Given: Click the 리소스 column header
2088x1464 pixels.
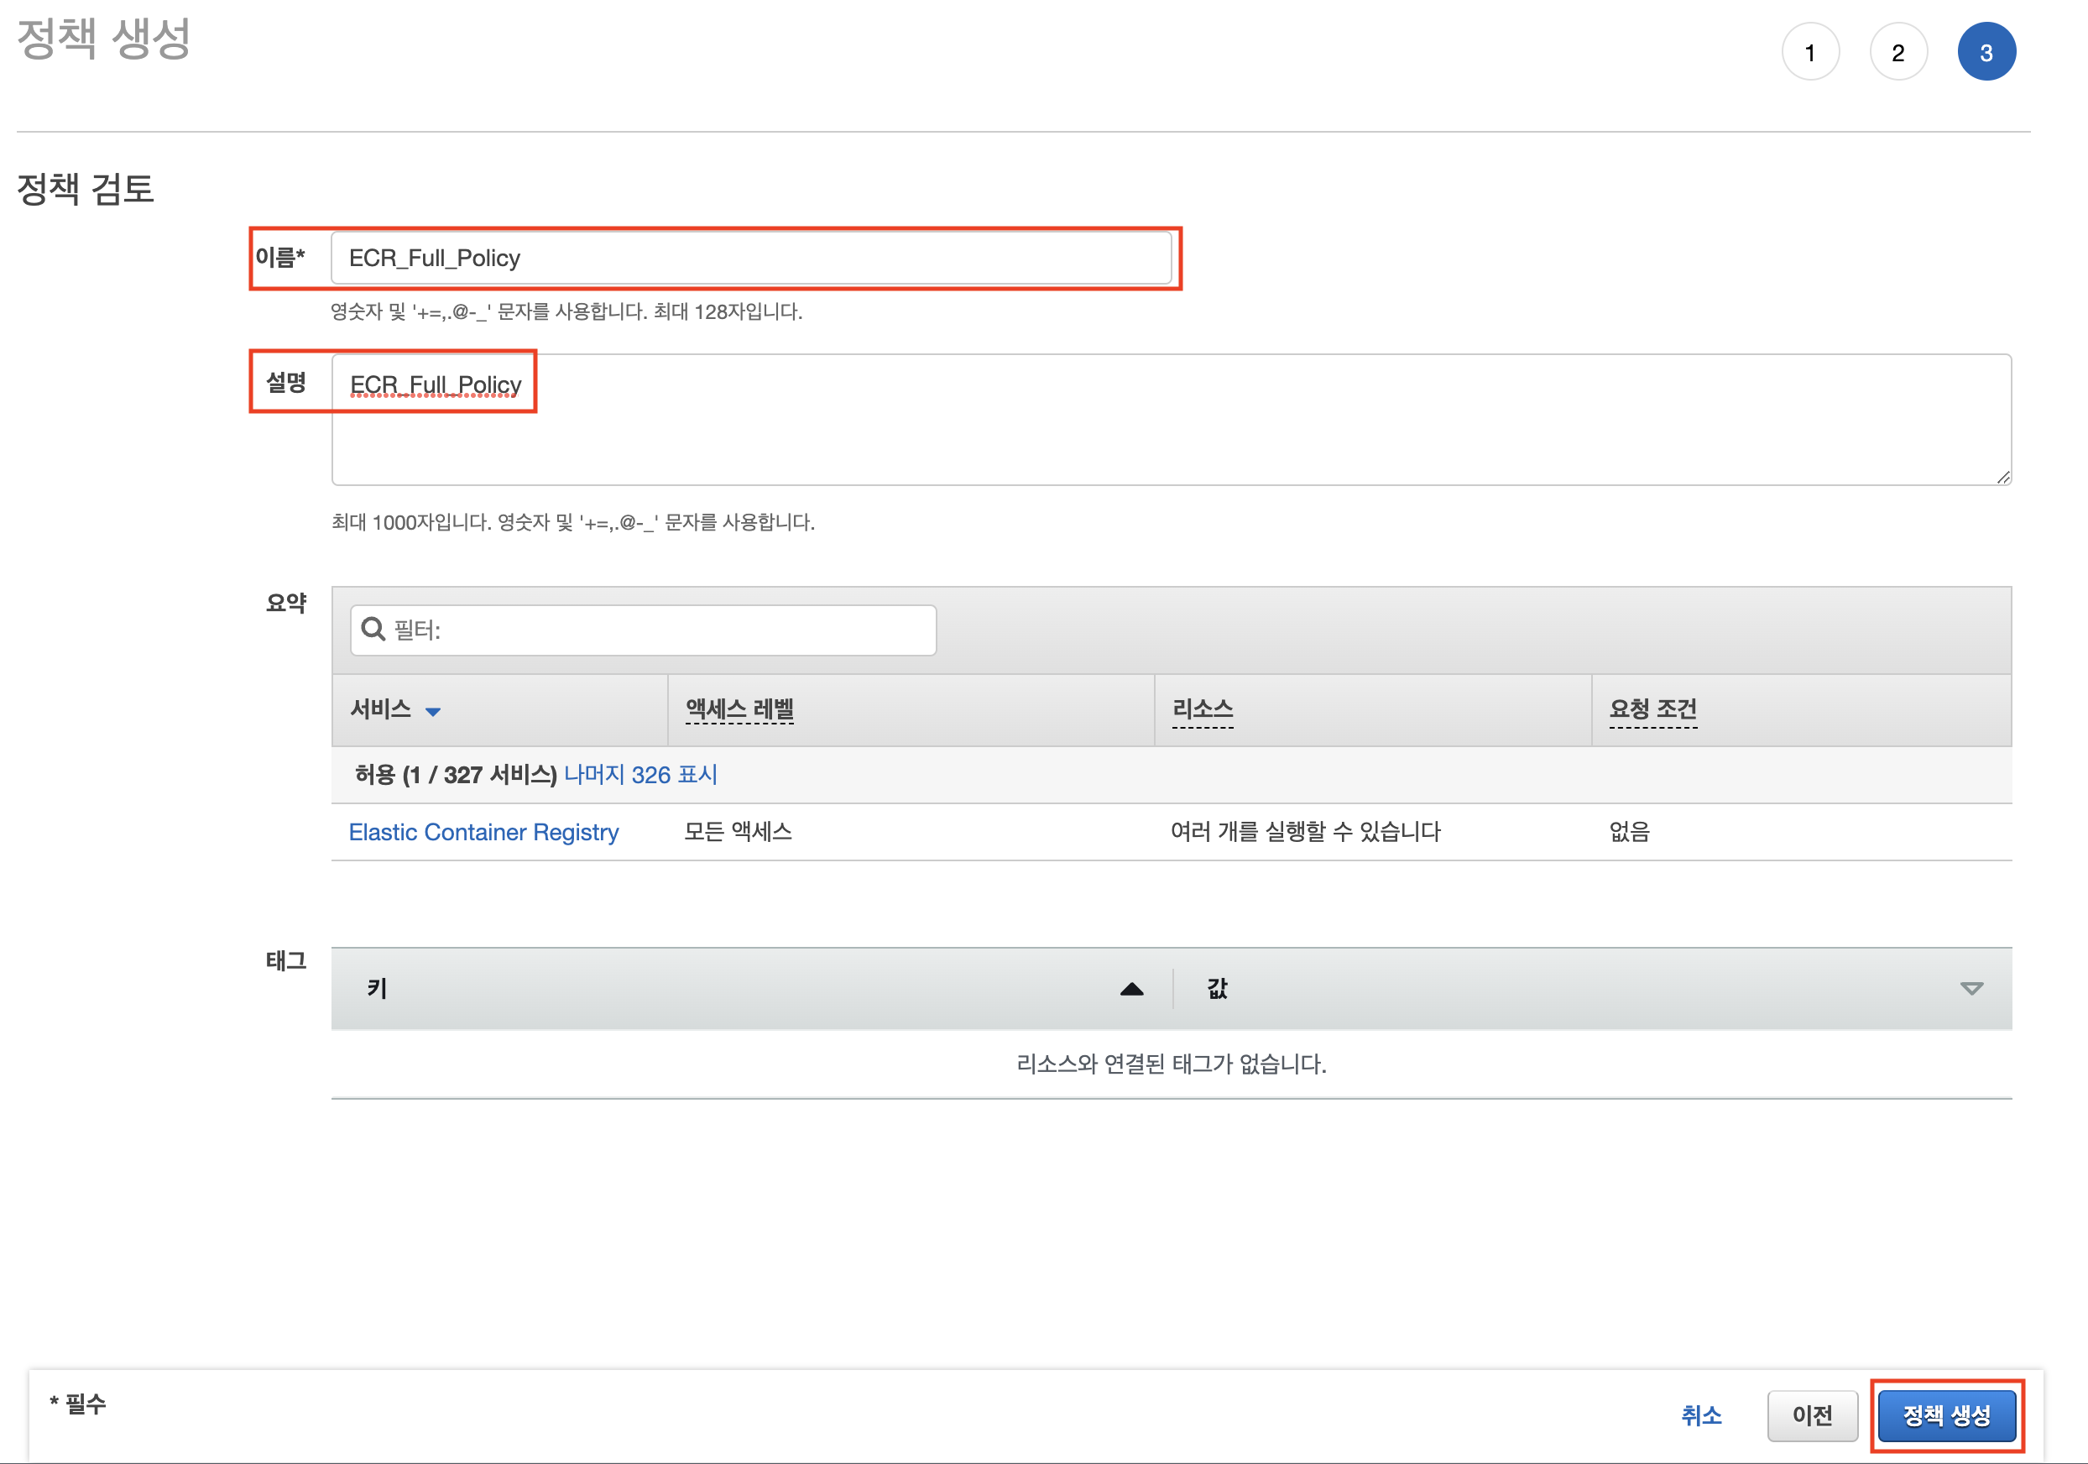Looking at the screenshot, I should coord(1203,708).
